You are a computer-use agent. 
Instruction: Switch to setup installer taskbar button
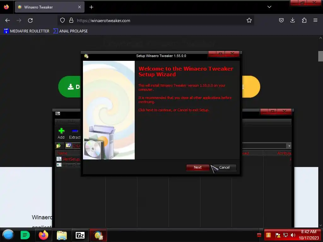tap(98, 235)
